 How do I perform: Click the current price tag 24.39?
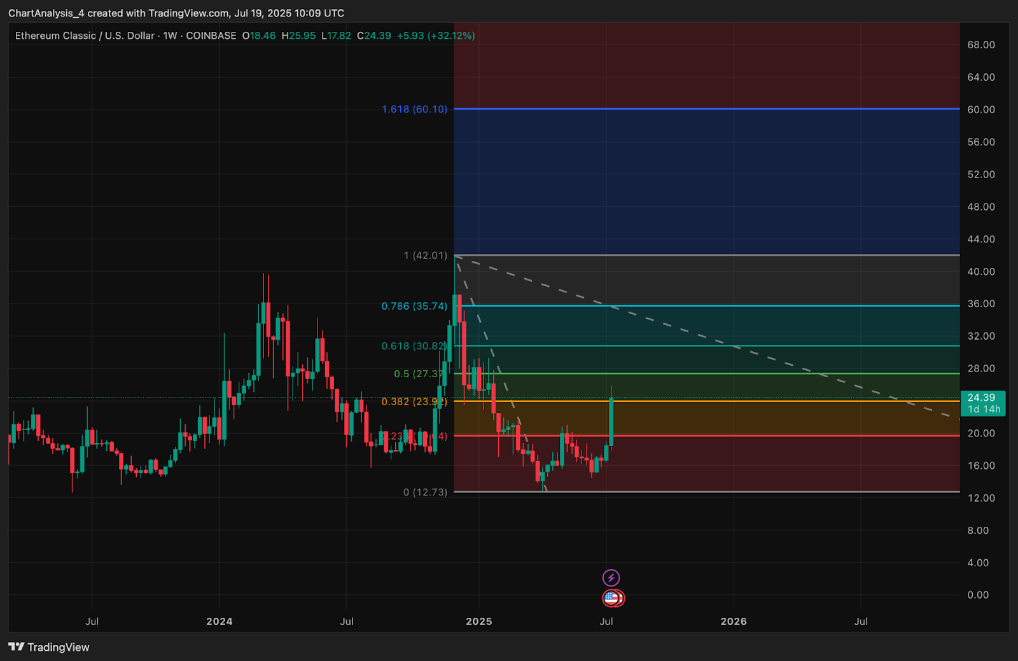point(982,398)
